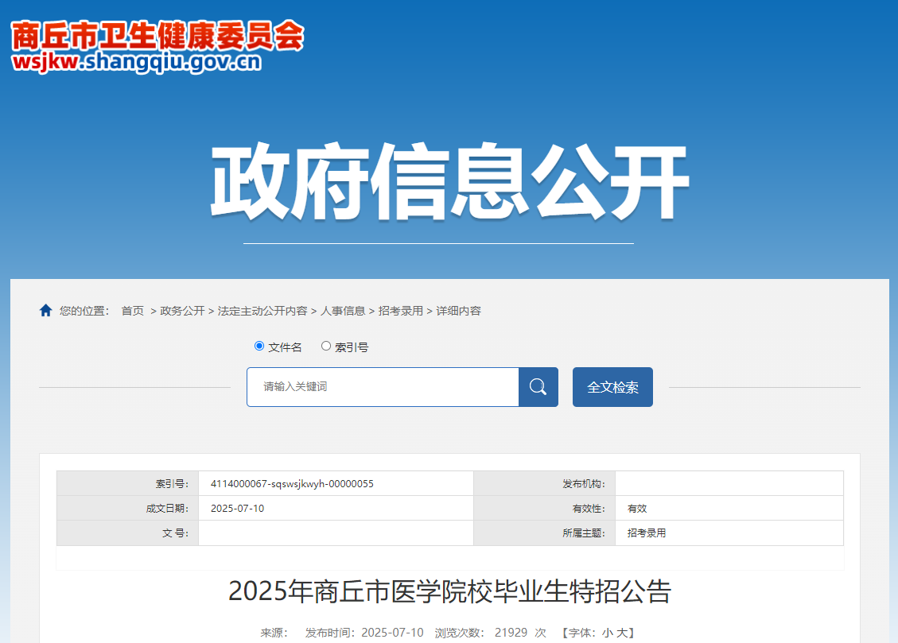Click the title 2025年商丘市医学院校毕业生特招公告
Viewport: 898px width, 643px height.
click(x=449, y=591)
